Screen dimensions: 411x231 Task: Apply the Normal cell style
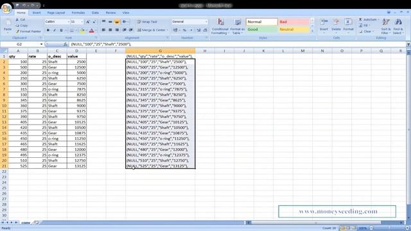261,22
